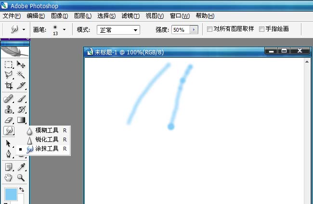
Task: Select the Healing Brush tool
Action: pos(8,99)
